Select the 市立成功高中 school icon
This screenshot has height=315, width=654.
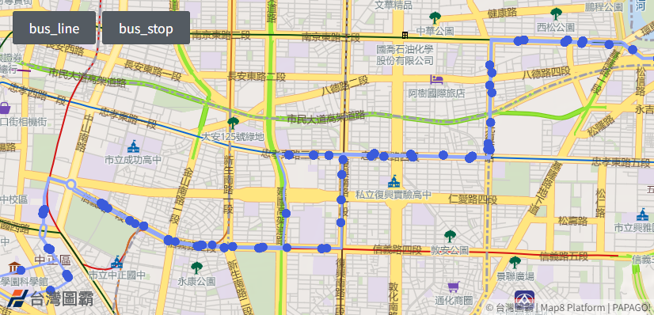point(133,146)
